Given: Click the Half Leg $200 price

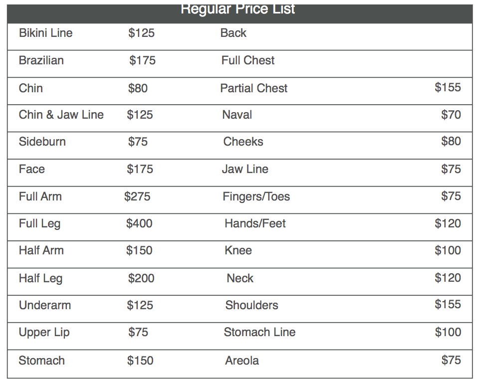Looking at the screenshot, I should pyautogui.click(x=141, y=278).
